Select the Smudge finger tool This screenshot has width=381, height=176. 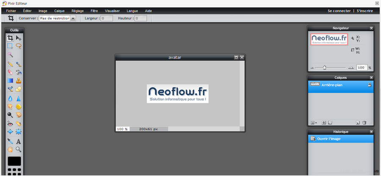pos(10,106)
